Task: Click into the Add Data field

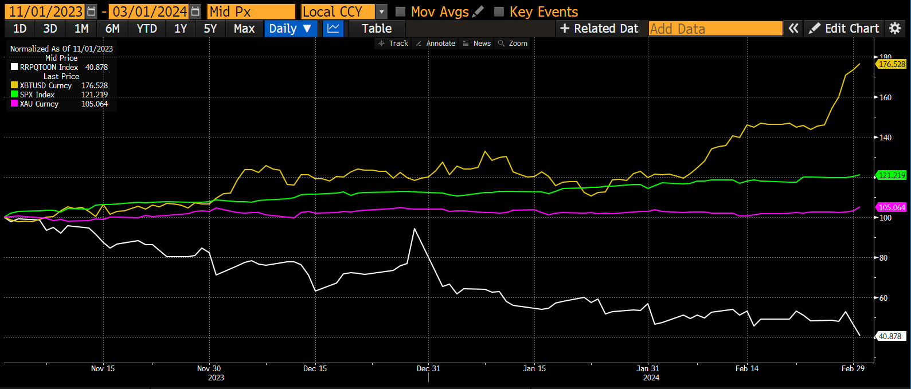Action: pos(715,29)
